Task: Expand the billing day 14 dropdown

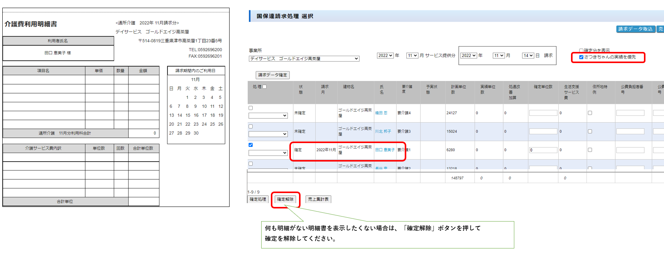Action: tap(528, 56)
